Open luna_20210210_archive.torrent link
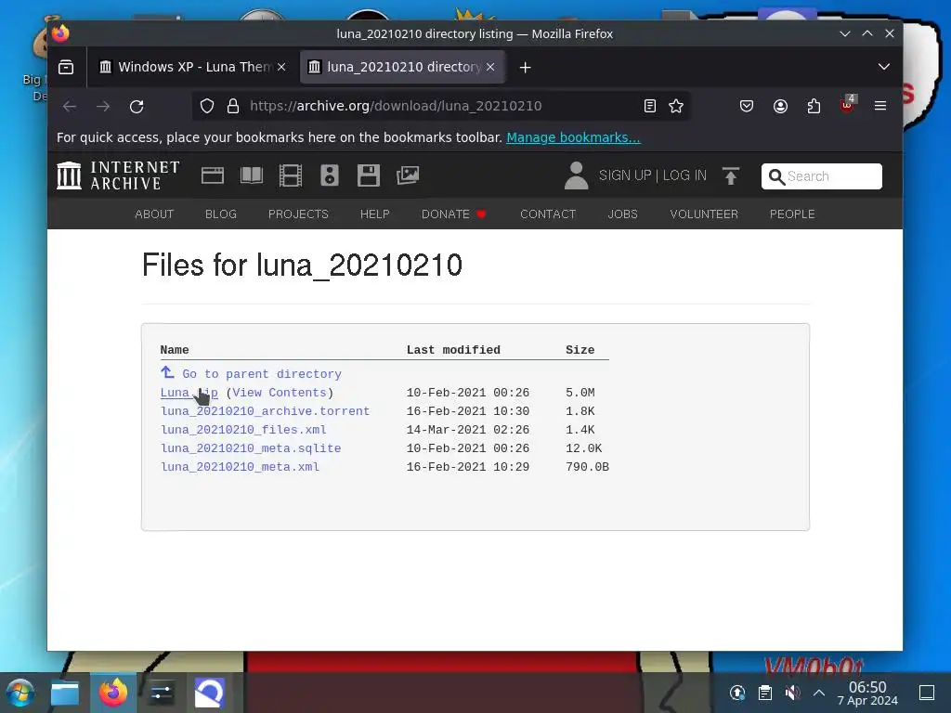The width and height of the screenshot is (951, 713). click(x=265, y=411)
